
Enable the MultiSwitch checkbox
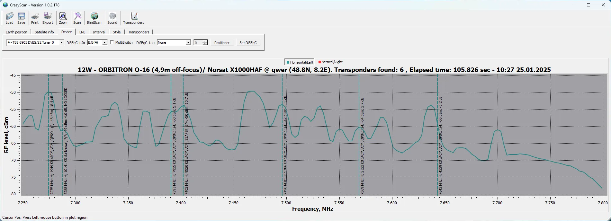(112, 42)
